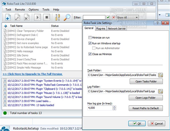Select the Device changed task
This screenshot has height=131, width=170.
coord(21,39)
